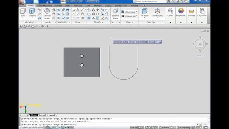Select the Polygon draw tool
This screenshot has width=229, height=129.
(74, 18)
